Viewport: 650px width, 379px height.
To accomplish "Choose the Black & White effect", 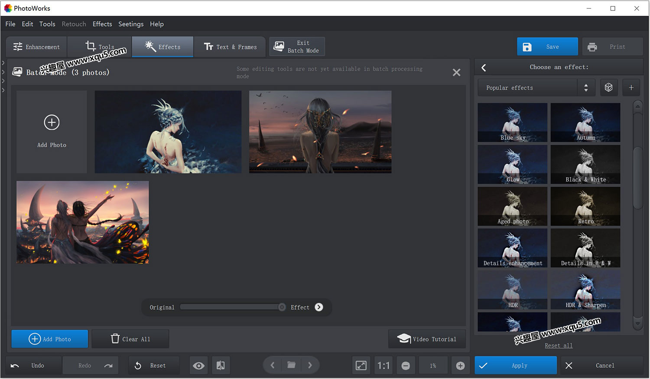I will click(x=585, y=164).
